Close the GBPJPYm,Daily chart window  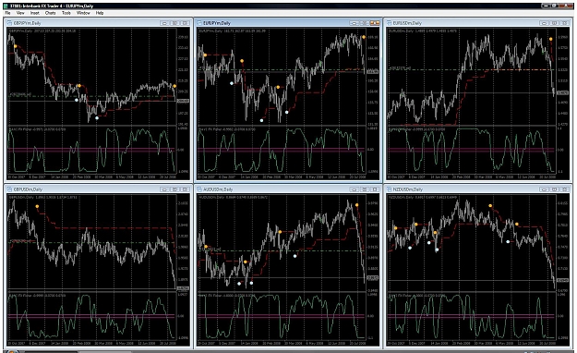[x=186, y=23]
